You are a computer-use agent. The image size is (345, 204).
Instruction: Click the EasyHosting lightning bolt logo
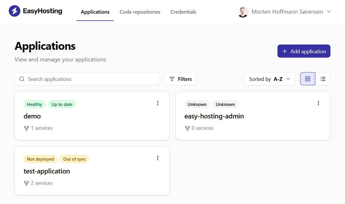15,11
